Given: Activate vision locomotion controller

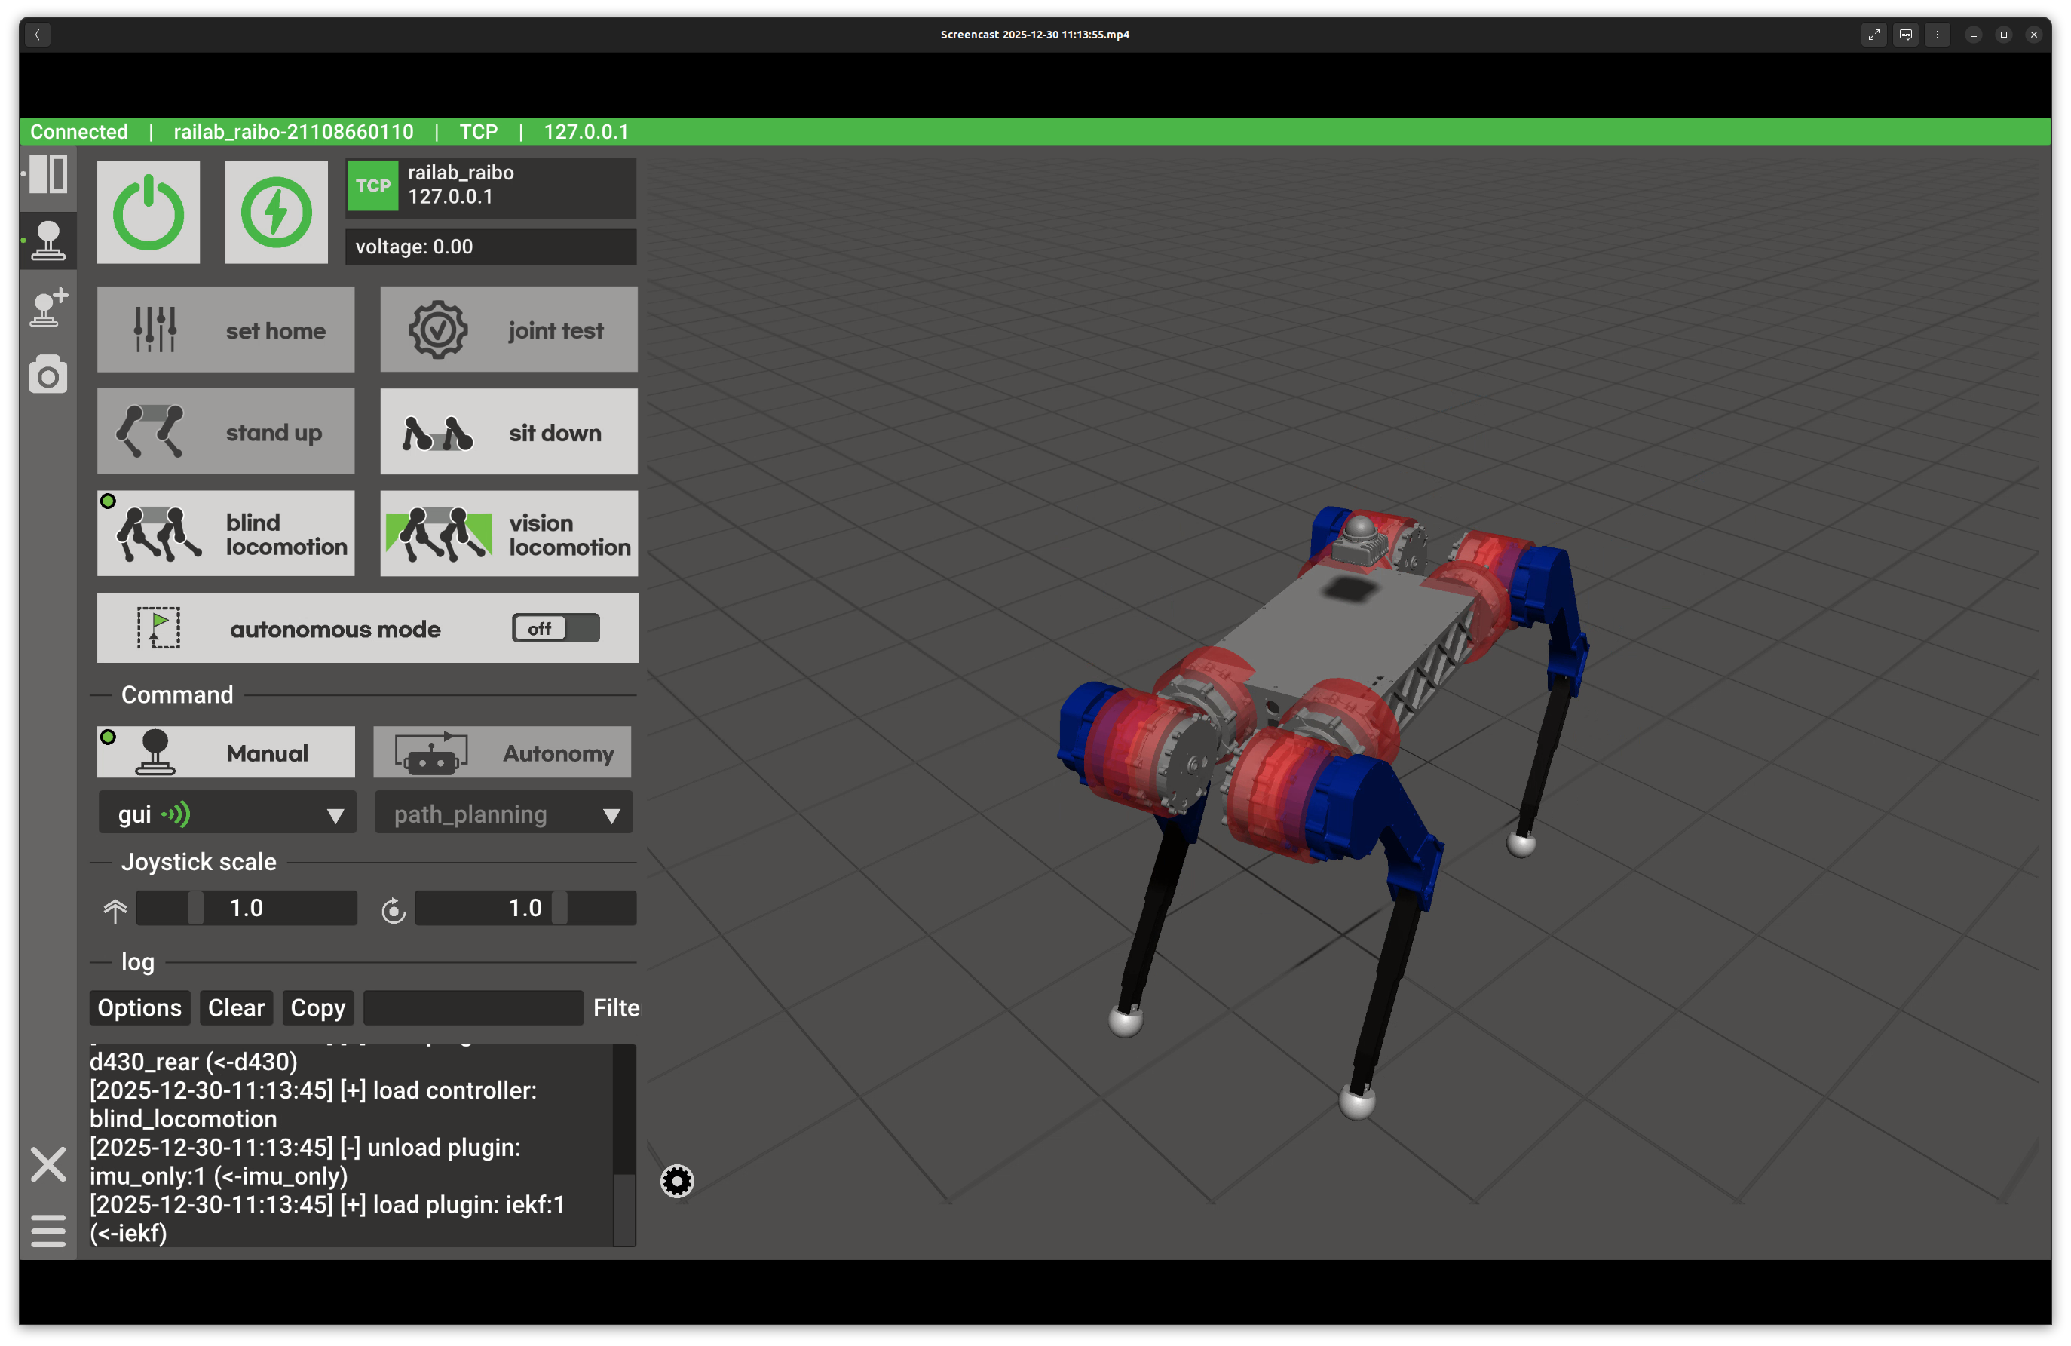Looking at the screenshot, I should (508, 533).
